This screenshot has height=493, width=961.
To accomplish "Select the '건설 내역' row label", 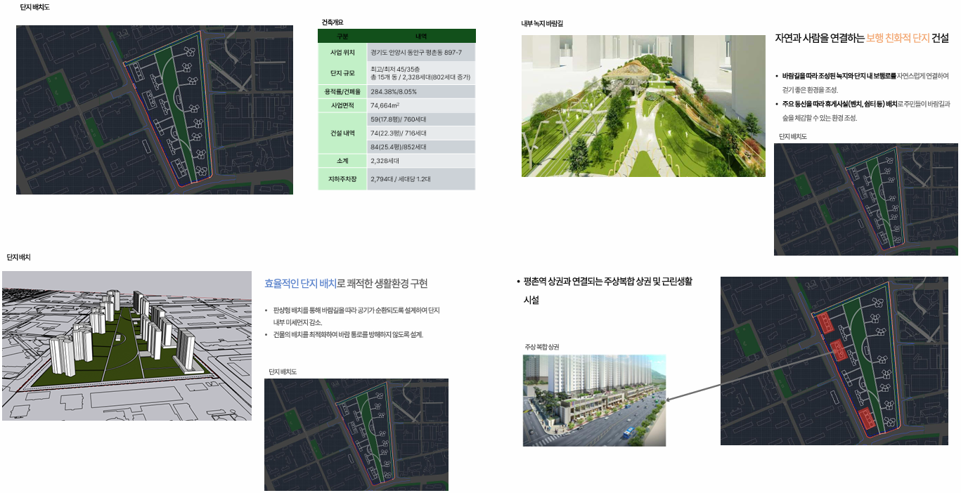I will pos(342,133).
